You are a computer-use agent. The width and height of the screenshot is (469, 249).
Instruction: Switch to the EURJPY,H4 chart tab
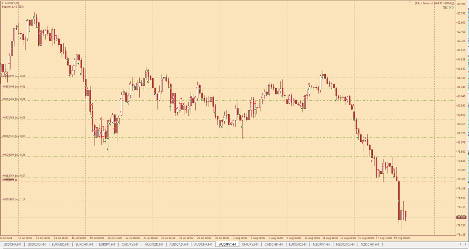pyautogui.click(x=107, y=244)
